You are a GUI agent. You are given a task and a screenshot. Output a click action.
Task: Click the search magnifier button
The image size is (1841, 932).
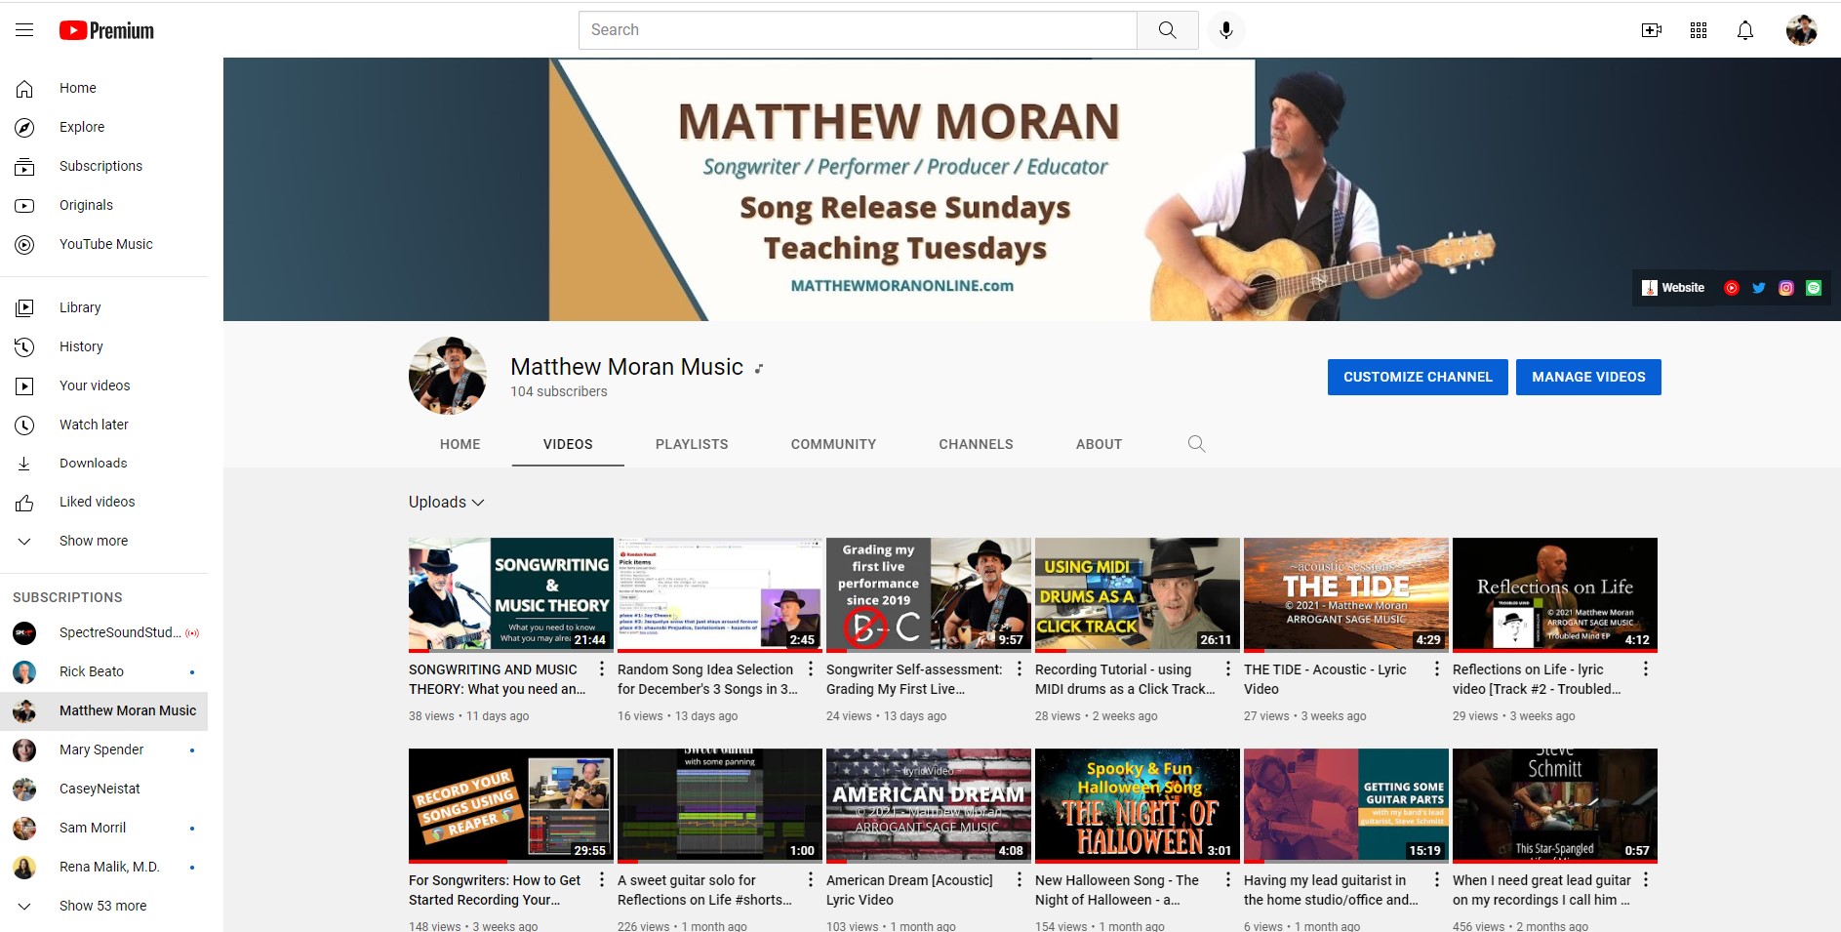[x=1167, y=30]
